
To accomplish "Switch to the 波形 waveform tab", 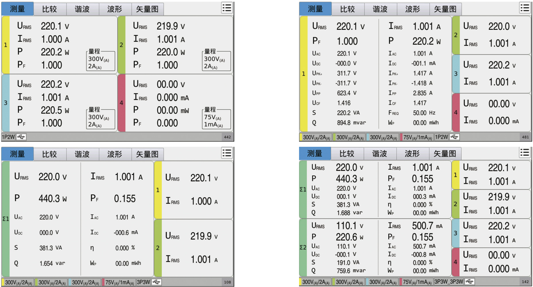I will [115, 9].
